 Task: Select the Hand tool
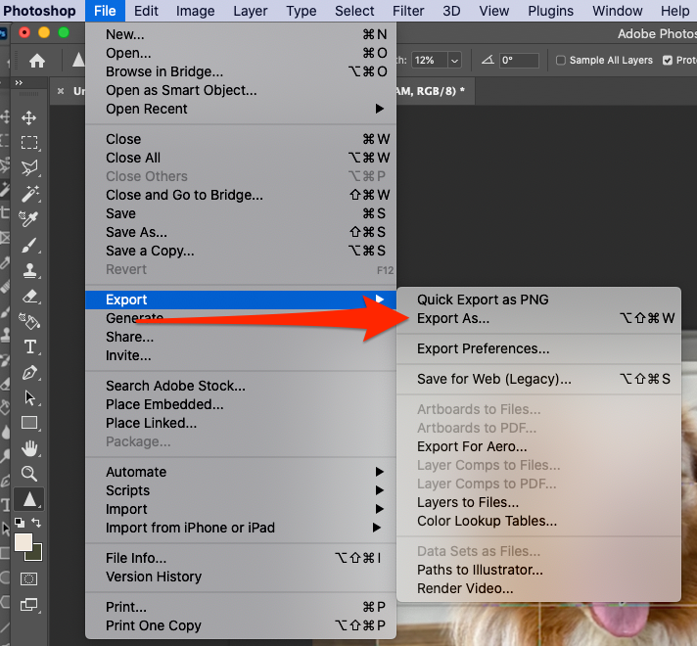point(29,448)
